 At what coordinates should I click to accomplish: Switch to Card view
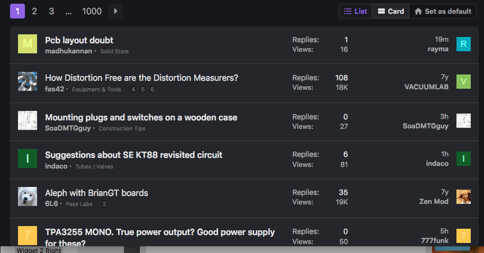click(x=391, y=12)
